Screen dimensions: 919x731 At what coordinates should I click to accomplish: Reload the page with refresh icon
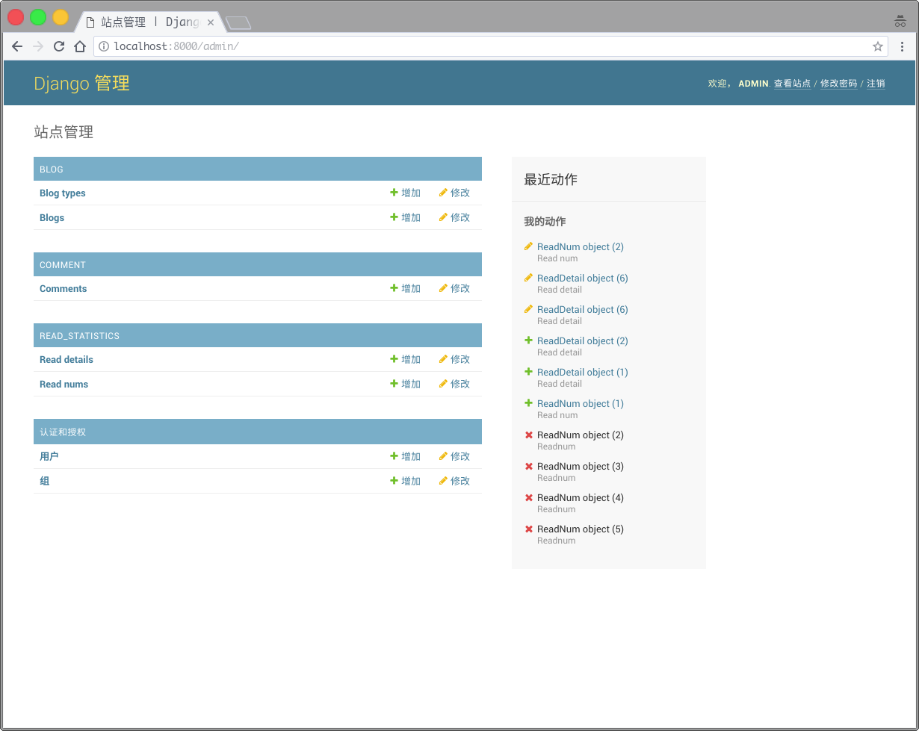point(59,46)
